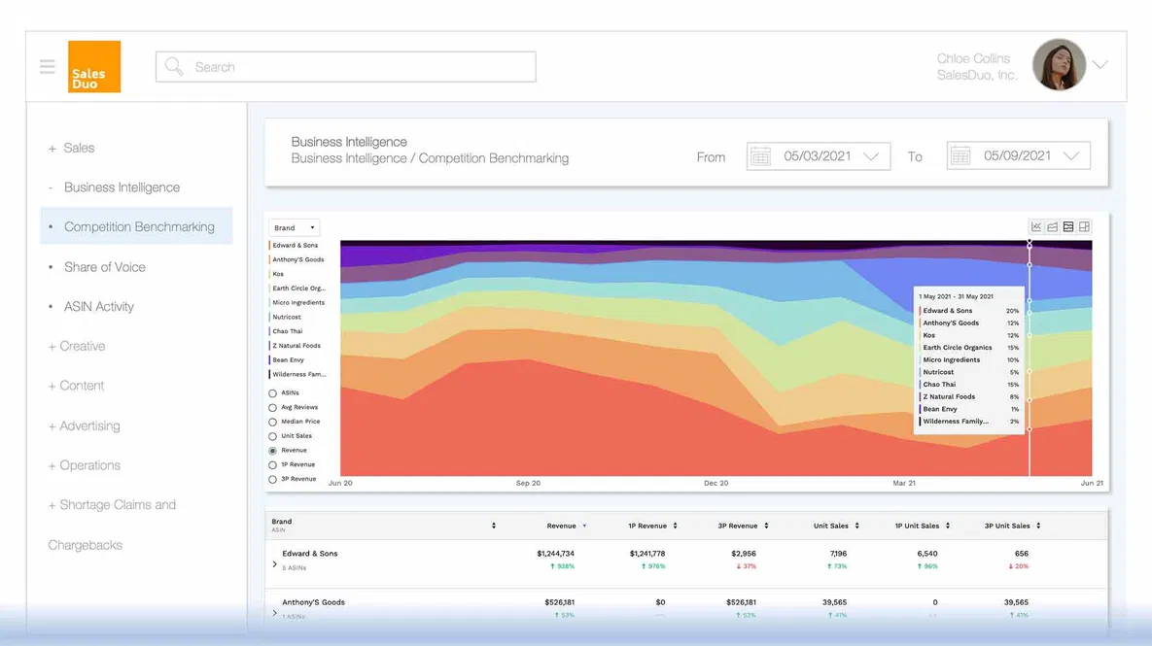Click the Search input field

tap(345, 67)
